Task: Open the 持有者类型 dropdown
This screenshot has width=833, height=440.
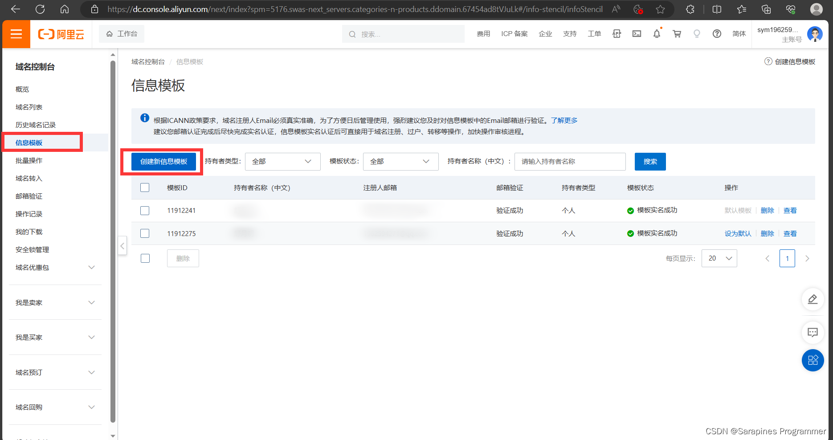Action: (x=282, y=162)
